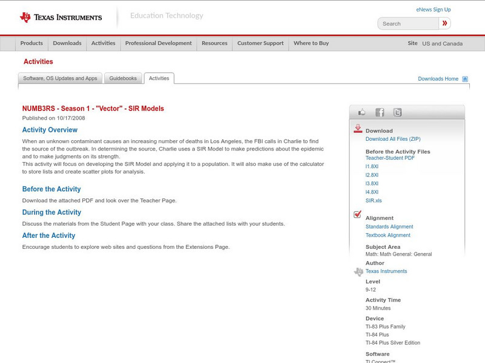Switch to the Guidebooks tab
Viewport: 485px width, 363px height.
[x=123, y=78]
